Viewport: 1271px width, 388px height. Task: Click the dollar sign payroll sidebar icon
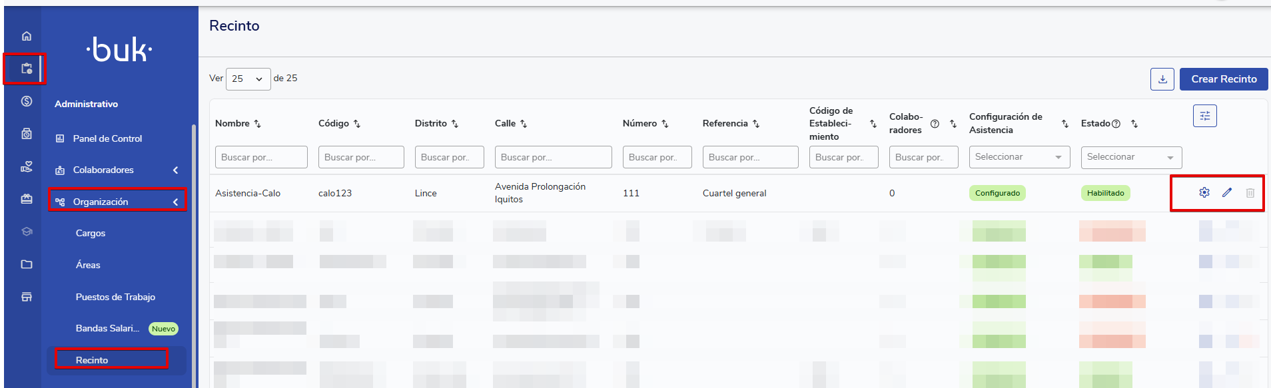tap(27, 101)
